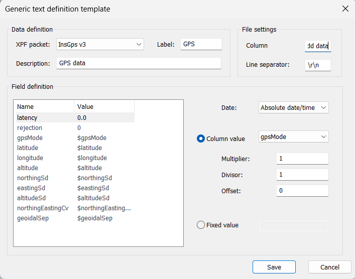
Task: Click the Value column header
Action: click(x=104, y=106)
